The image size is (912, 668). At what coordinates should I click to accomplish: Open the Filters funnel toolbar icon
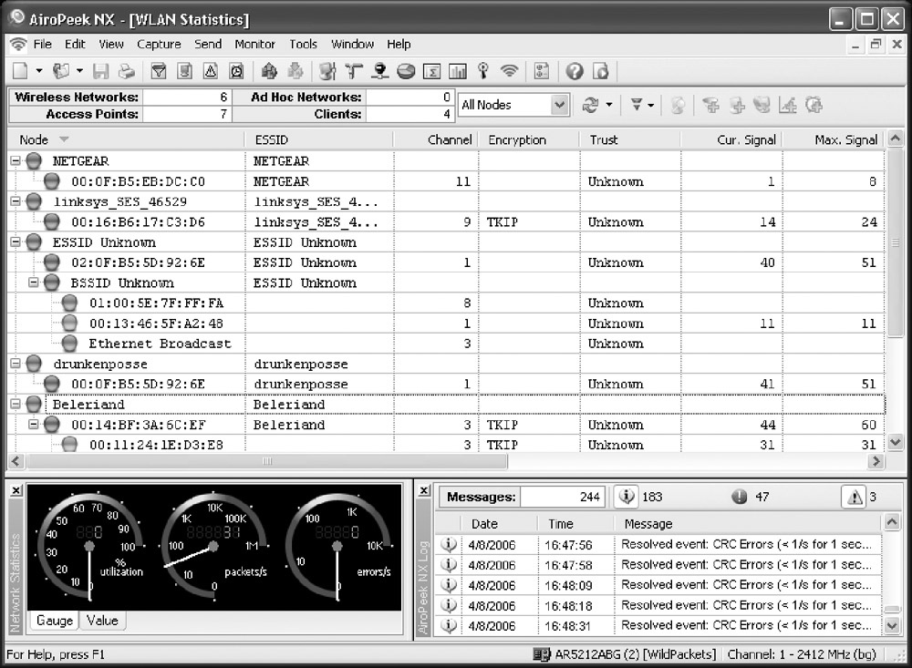pos(158,71)
